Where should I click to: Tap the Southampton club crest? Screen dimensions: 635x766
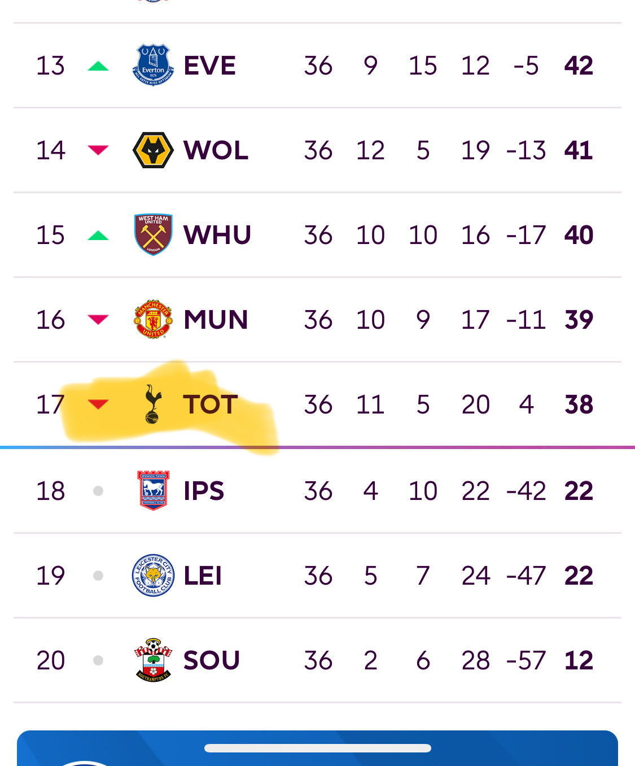click(x=153, y=660)
